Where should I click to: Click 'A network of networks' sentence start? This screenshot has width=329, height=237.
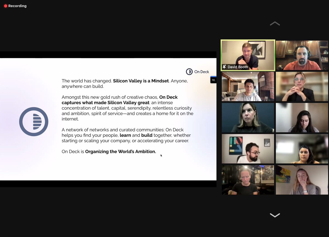pos(83,130)
